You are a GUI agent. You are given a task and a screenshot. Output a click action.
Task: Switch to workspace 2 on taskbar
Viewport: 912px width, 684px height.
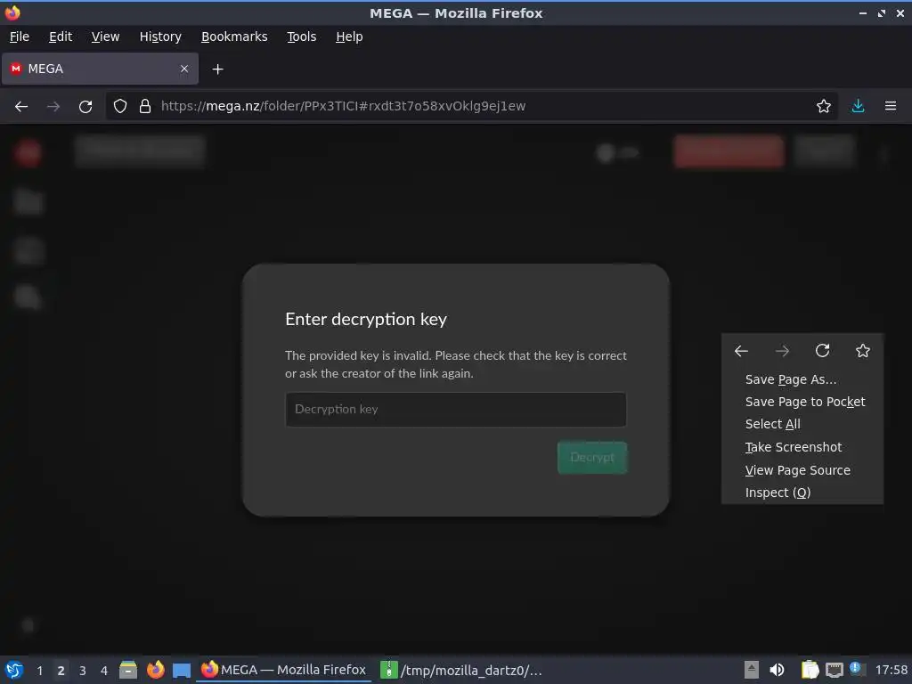(61, 671)
